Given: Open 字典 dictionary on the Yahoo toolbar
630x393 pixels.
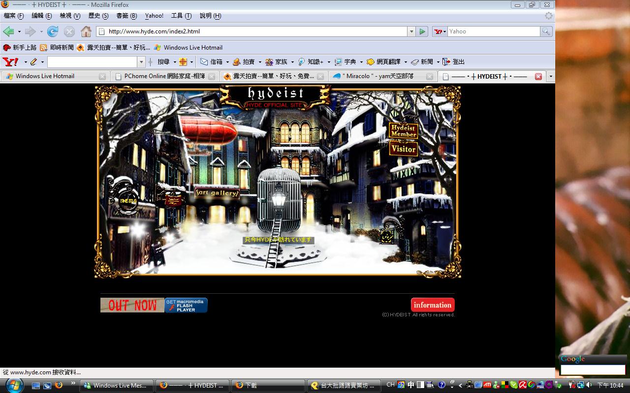Looking at the screenshot, I should (346, 62).
